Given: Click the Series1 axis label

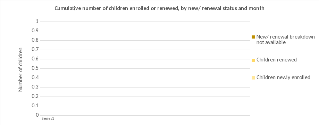Looking at the screenshot, I should click(x=48, y=118).
